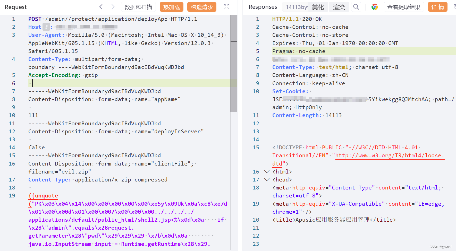Screen dimensions: 456x251
Task: Click the HTTP/1.1 200 OK status line
Action: point(297,19)
